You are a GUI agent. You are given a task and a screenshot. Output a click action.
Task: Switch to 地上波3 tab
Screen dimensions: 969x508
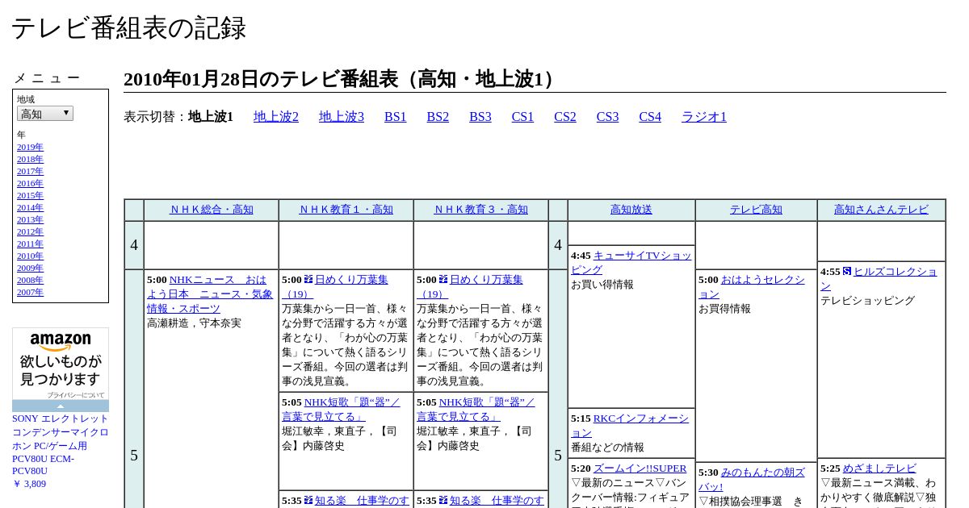tap(342, 117)
